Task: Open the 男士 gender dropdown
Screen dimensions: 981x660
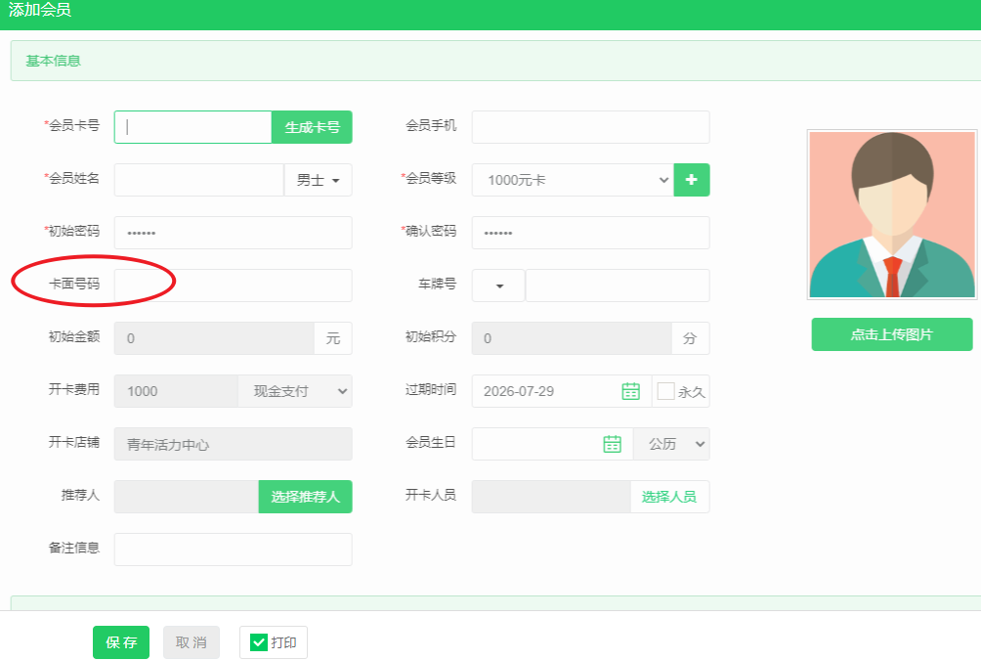Action: [318, 180]
